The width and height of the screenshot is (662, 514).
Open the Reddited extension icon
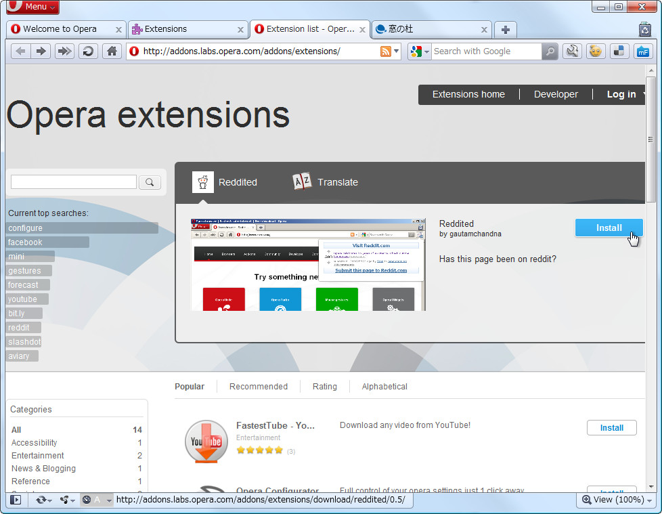tap(203, 181)
